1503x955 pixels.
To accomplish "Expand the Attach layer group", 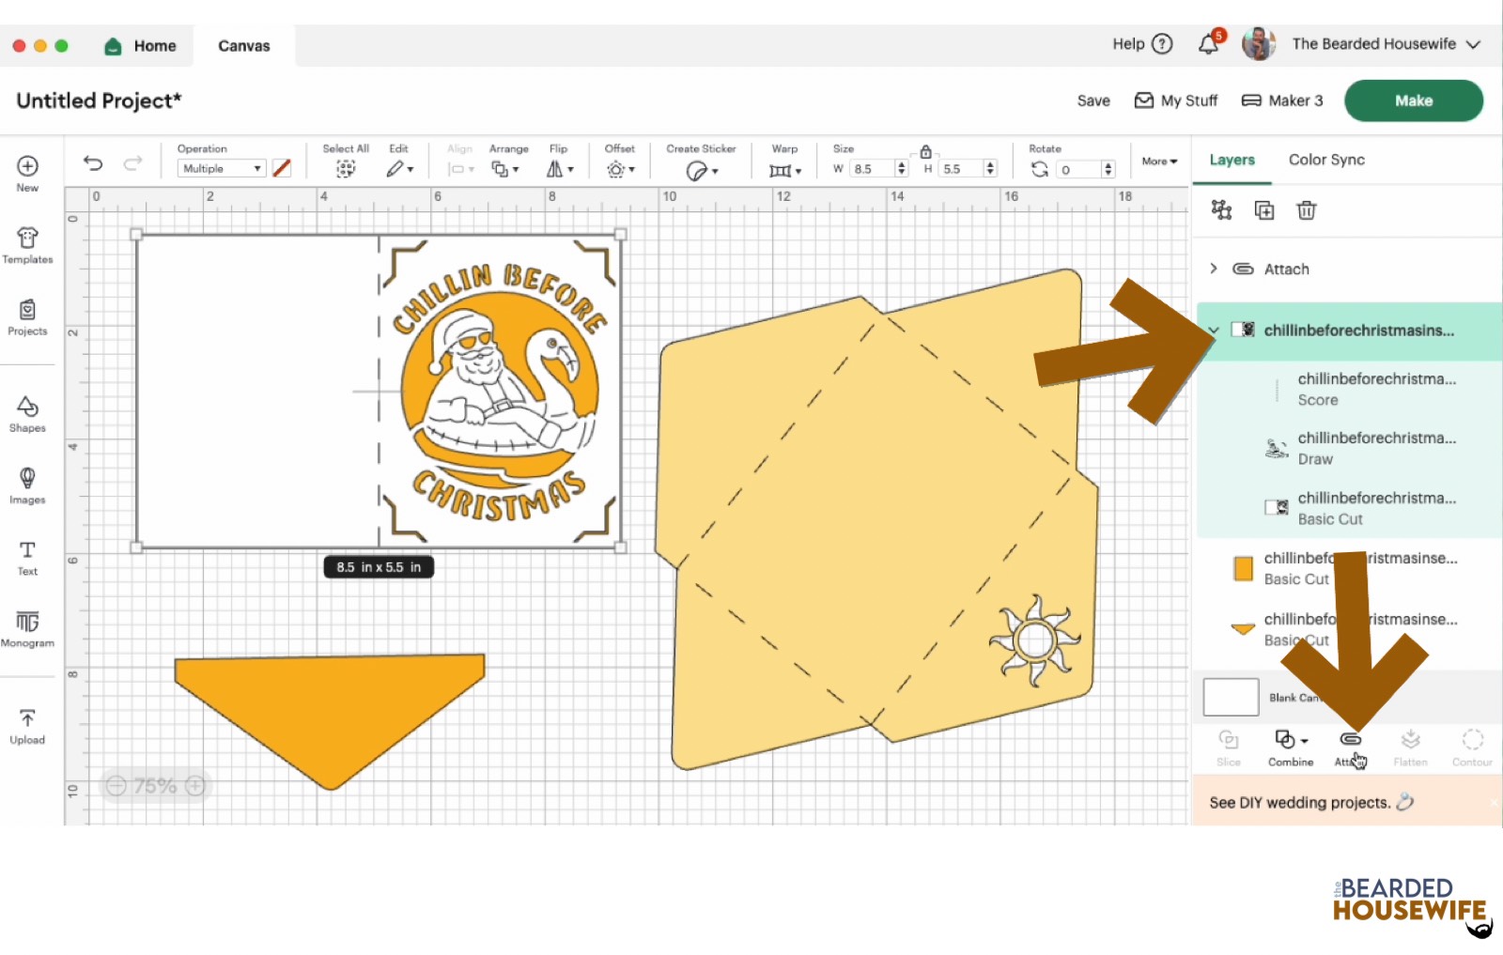I will click(1214, 269).
